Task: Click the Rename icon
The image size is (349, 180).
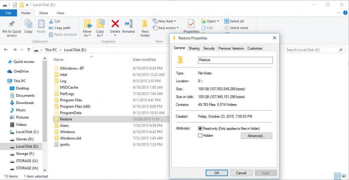Action: pyautogui.click(x=129, y=23)
